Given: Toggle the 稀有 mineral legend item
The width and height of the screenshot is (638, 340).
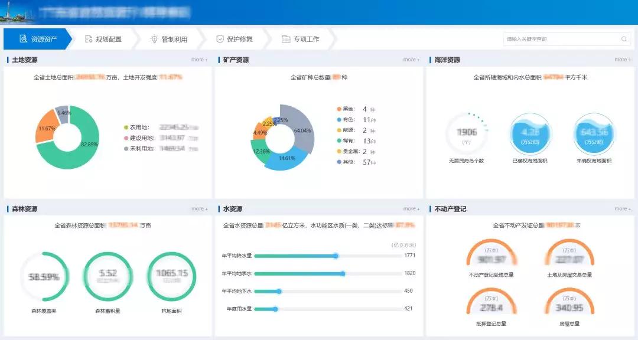Looking at the screenshot, I should [346, 140].
